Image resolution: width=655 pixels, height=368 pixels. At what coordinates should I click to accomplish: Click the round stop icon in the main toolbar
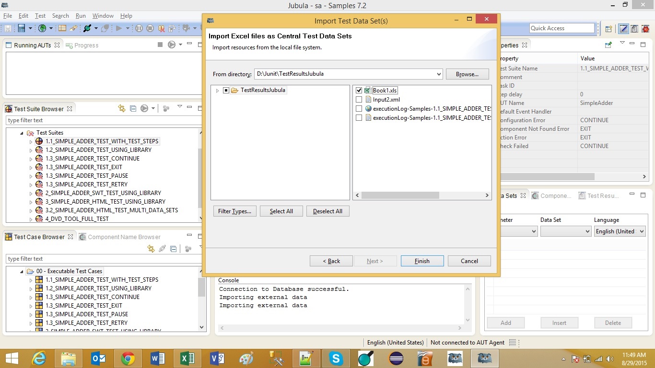150,28
